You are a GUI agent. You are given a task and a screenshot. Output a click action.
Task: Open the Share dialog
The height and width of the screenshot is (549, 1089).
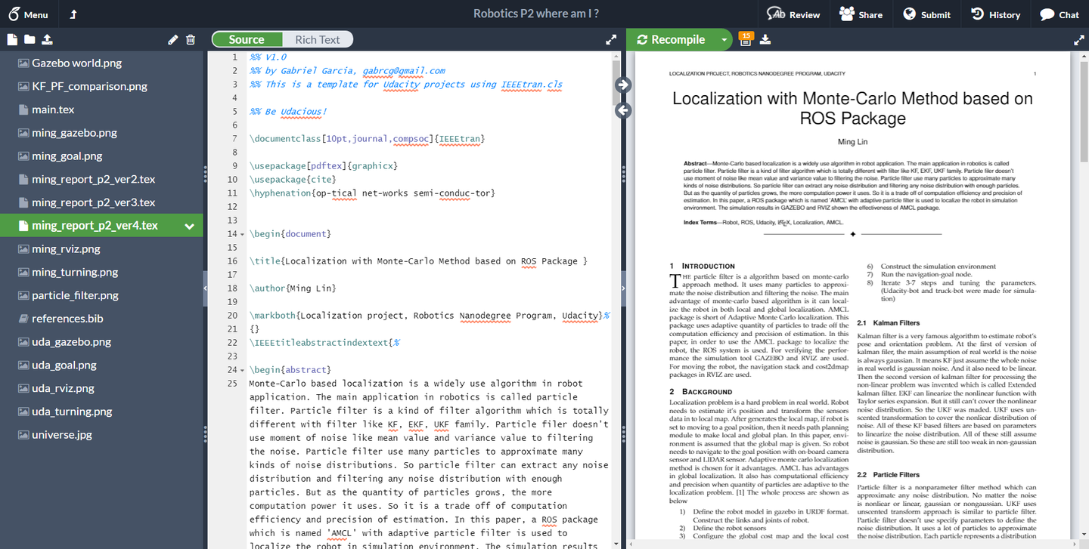861,14
